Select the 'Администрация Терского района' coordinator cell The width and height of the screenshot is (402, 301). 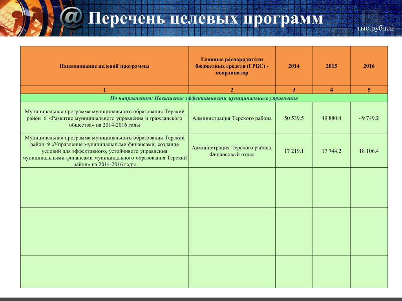pos(232,118)
